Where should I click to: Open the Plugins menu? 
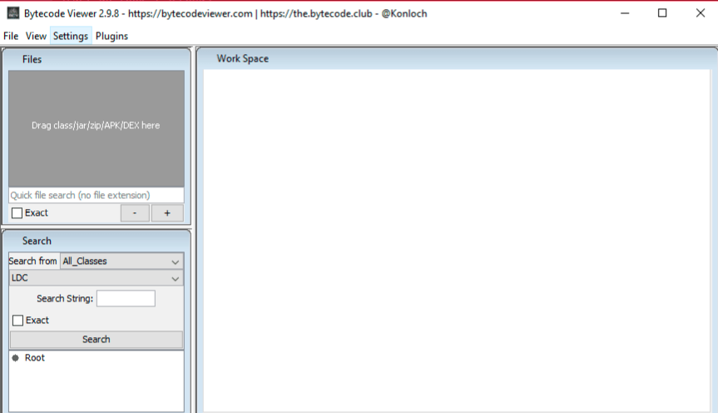click(x=111, y=36)
